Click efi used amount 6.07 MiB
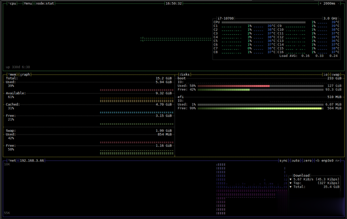347x219 pixels. pos(333,105)
